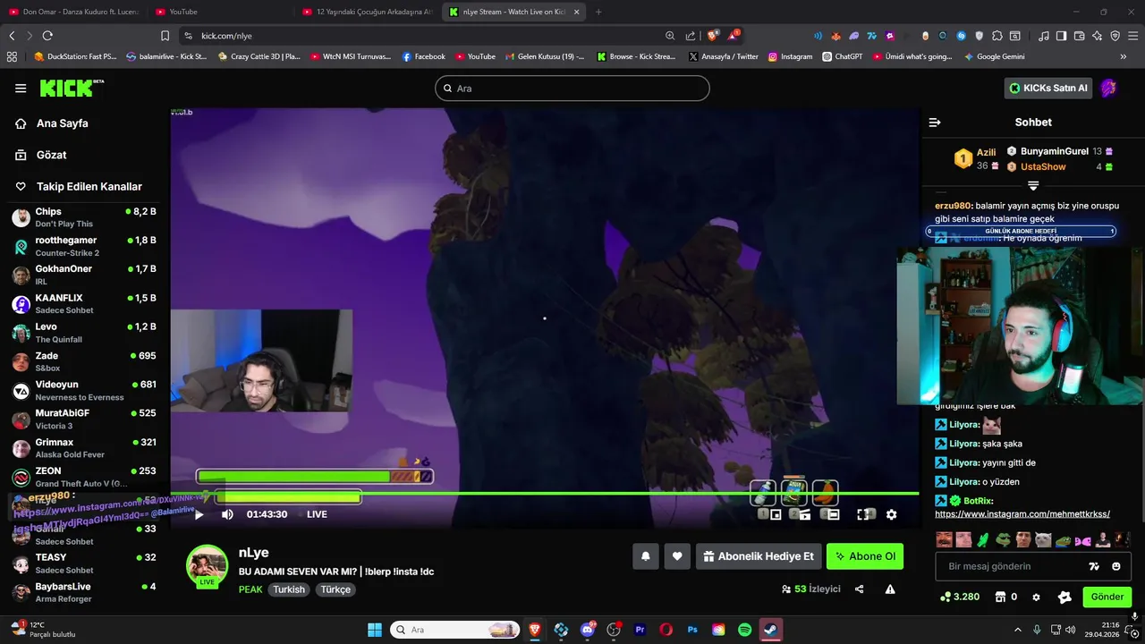Select the Türkçe tag
Screen dimensions: 1145x644
click(336, 589)
